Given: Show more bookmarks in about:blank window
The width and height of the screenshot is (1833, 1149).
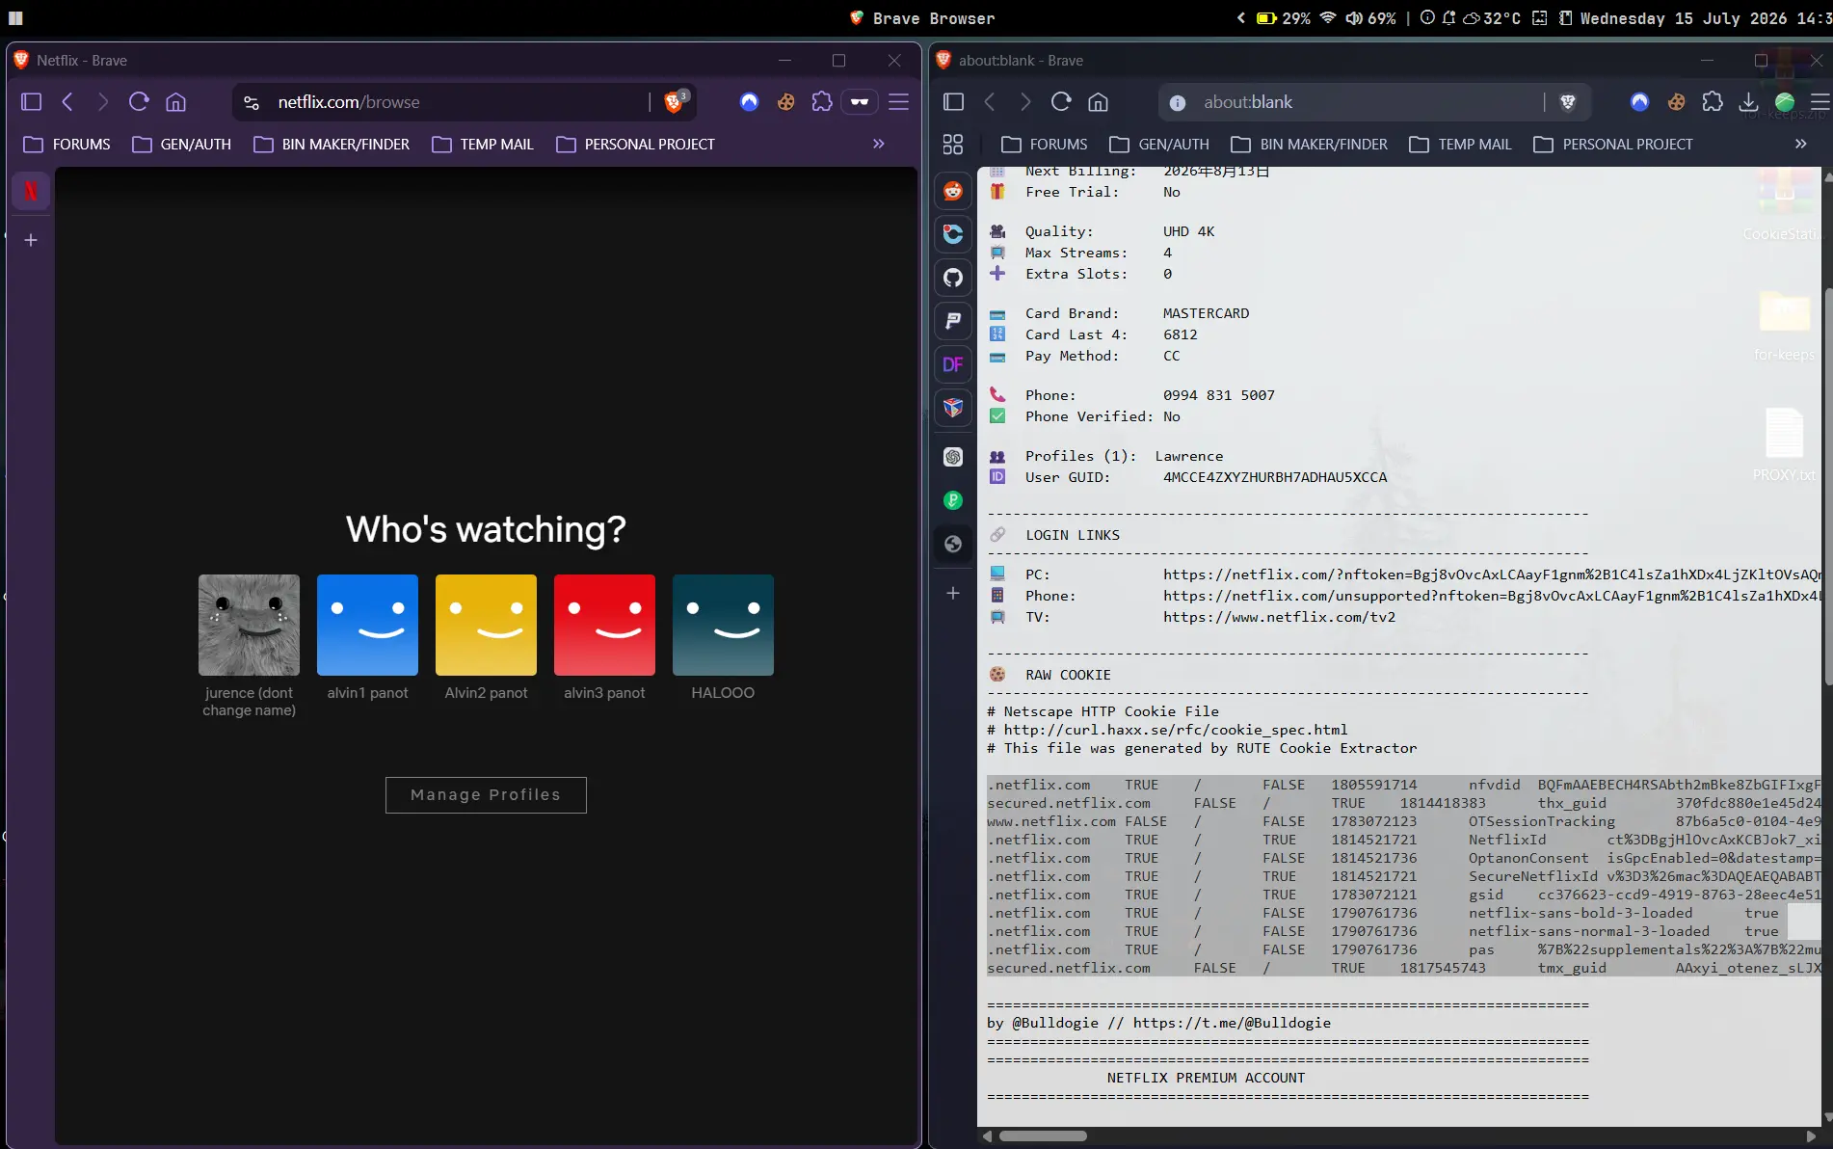Looking at the screenshot, I should coord(1800,144).
